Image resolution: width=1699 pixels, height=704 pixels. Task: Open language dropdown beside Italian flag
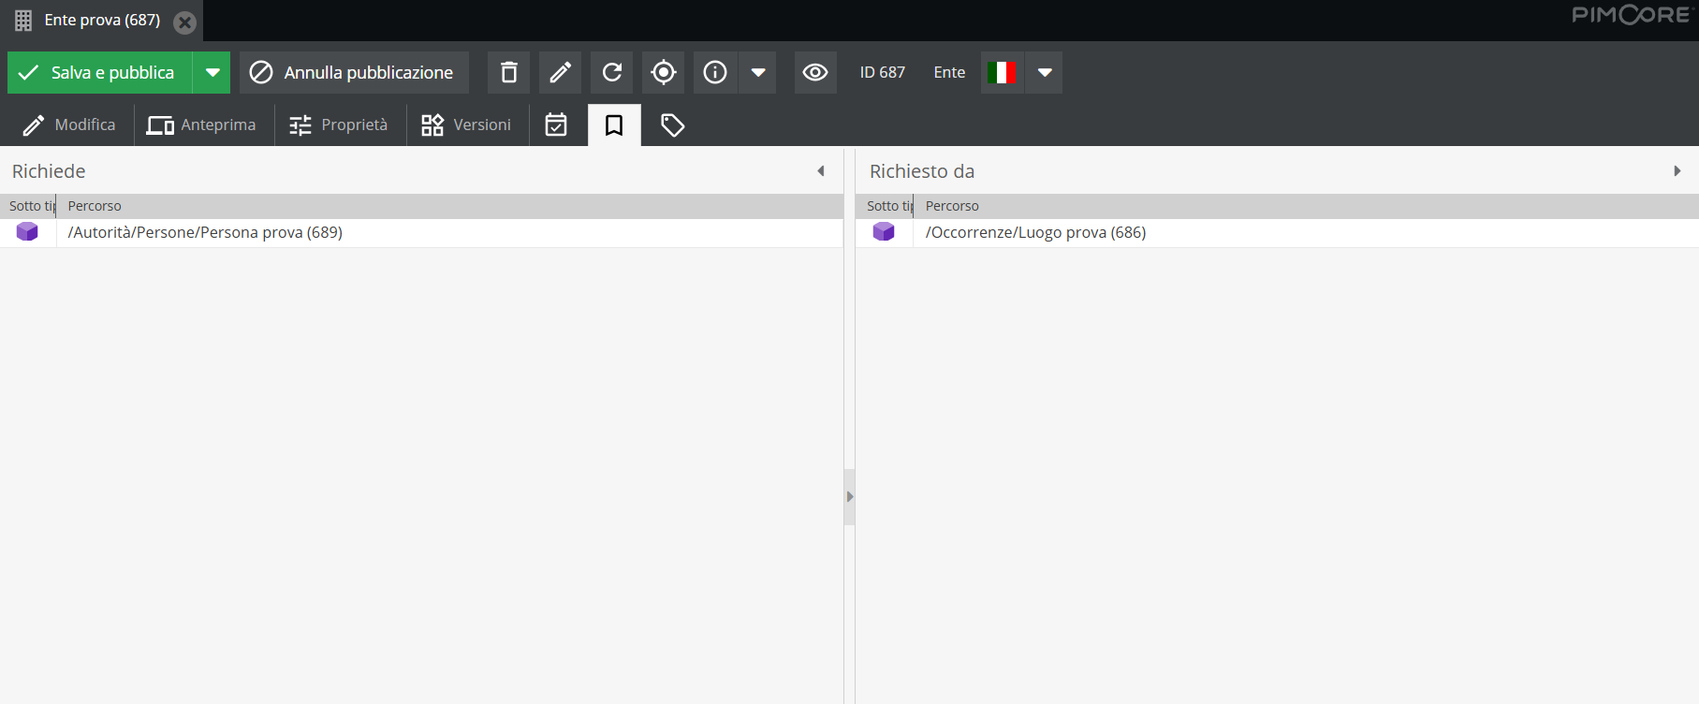coord(1045,72)
